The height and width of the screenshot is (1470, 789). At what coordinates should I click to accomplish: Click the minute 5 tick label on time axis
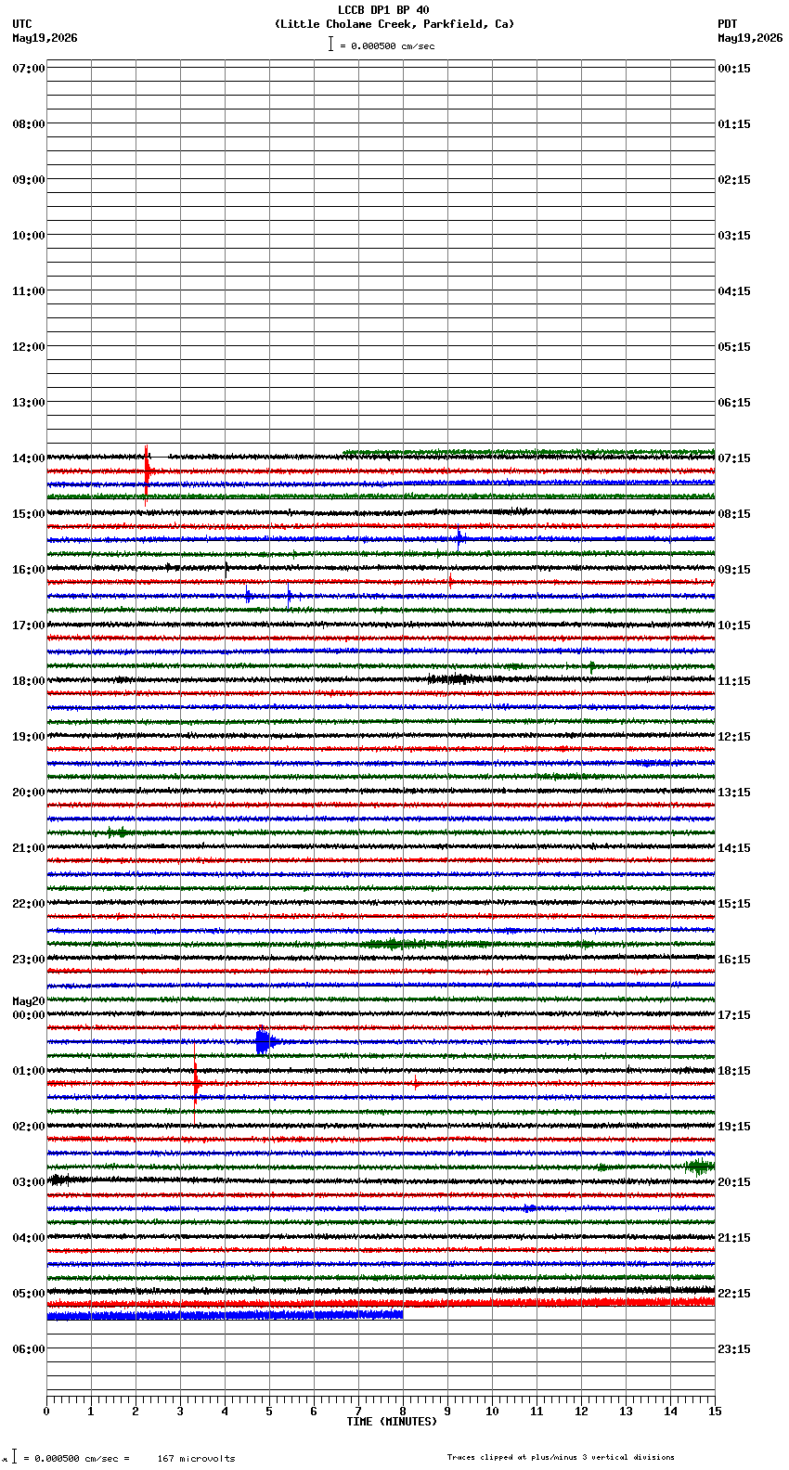(269, 1412)
